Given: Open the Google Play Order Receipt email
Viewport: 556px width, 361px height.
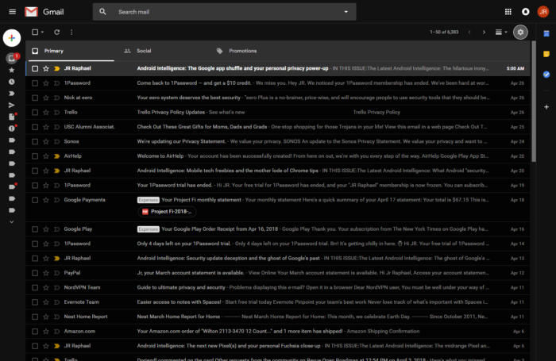Looking at the screenshot, I should [278, 229].
